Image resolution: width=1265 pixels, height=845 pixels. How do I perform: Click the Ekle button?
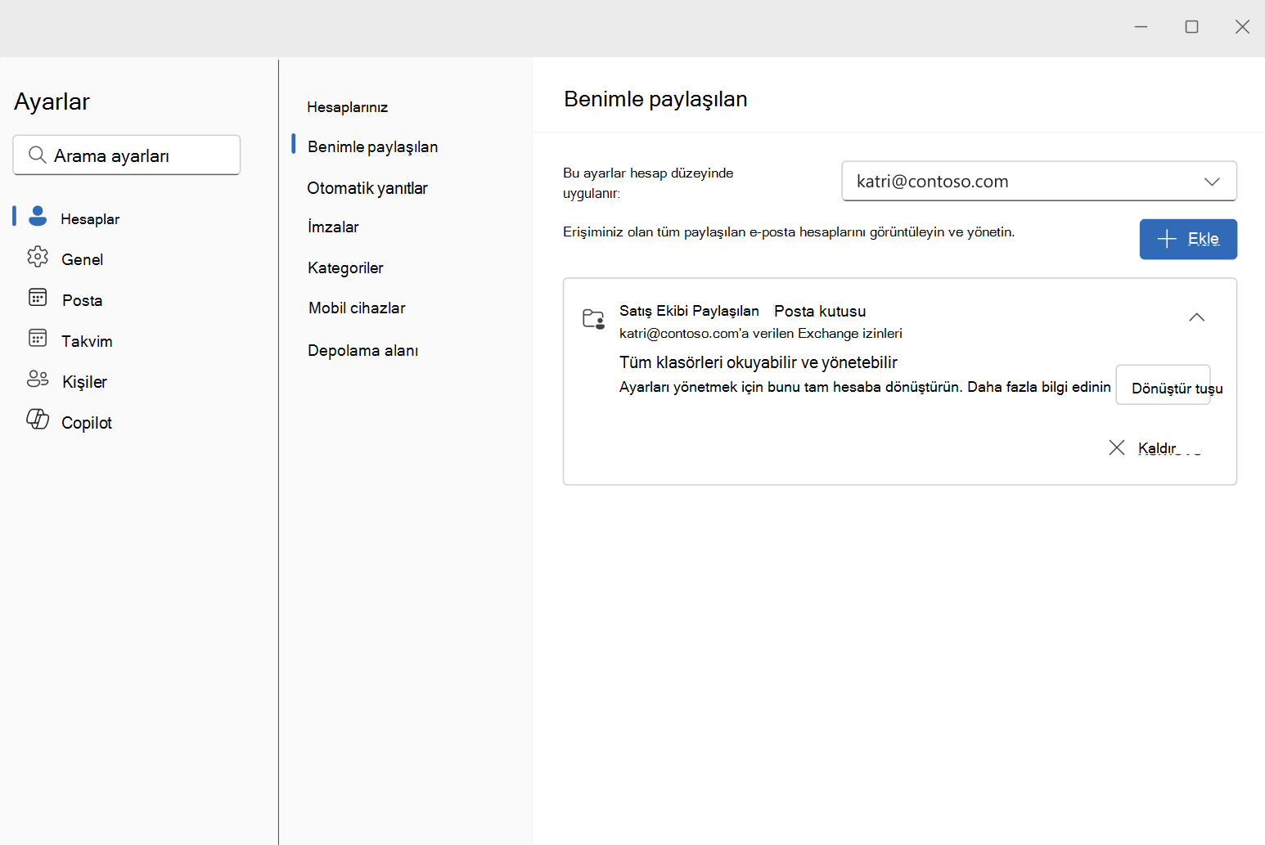coord(1188,239)
